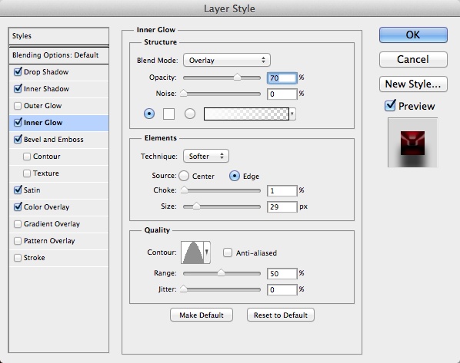Click the Size value input field

pyautogui.click(x=282, y=206)
